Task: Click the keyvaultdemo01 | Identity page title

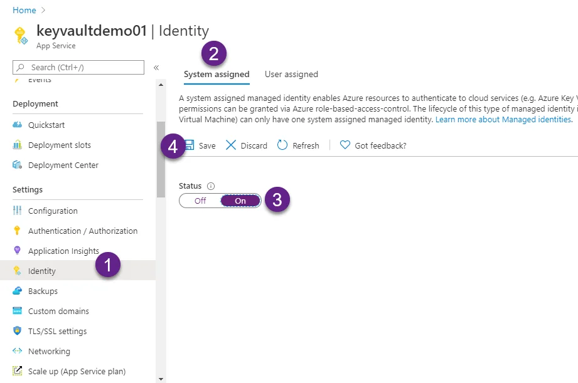Action: click(x=123, y=31)
